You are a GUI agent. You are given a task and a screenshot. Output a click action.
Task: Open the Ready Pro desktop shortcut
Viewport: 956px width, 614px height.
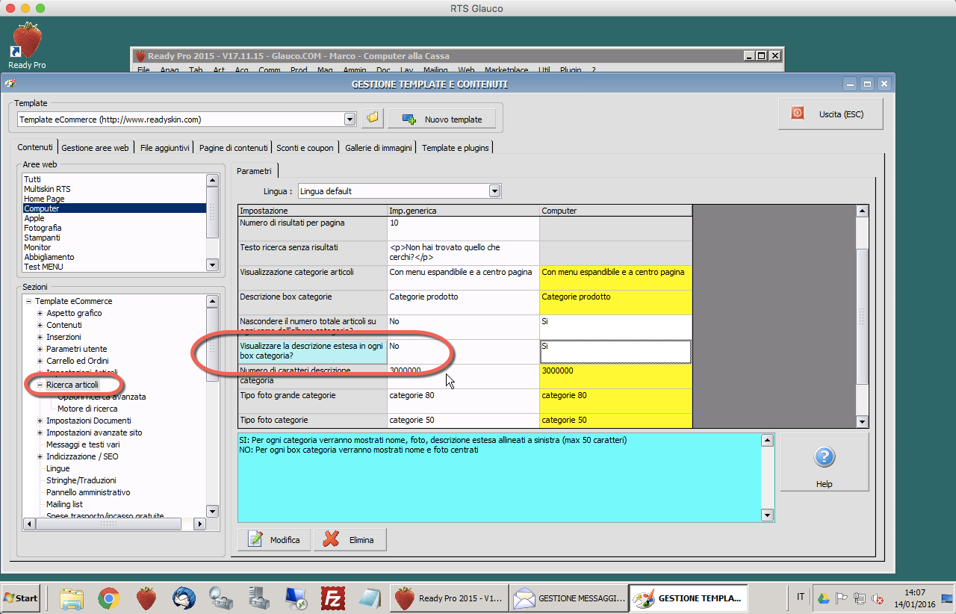click(27, 45)
